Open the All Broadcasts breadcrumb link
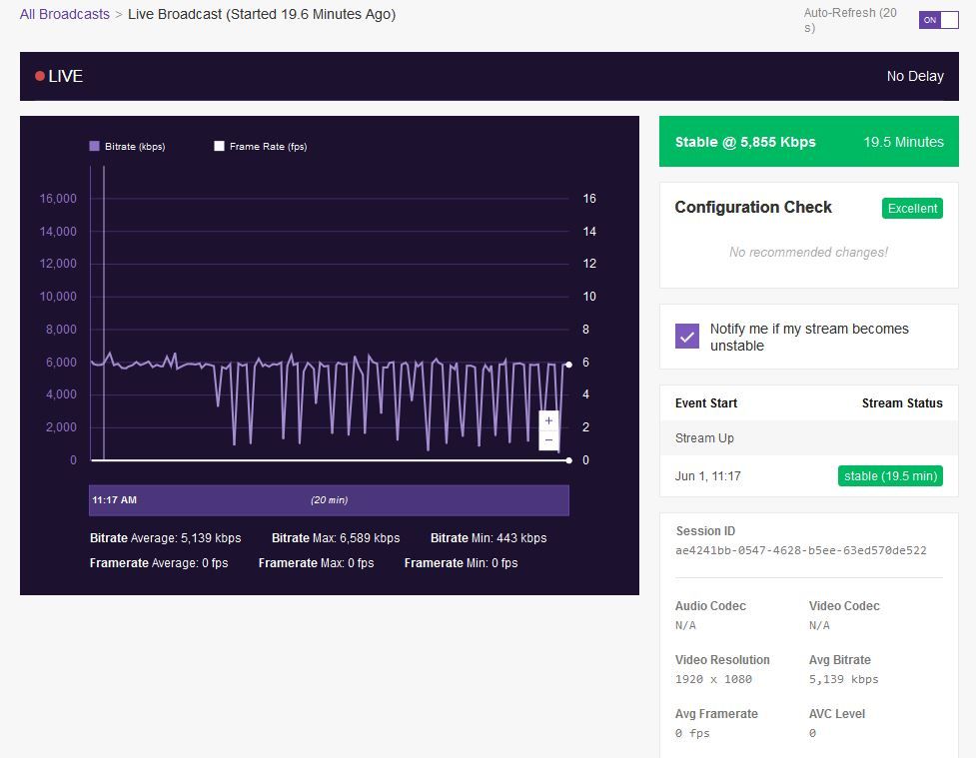Image resolution: width=976 pixels, height=758 pixels. pyautogui.click(x=65, y=14)
